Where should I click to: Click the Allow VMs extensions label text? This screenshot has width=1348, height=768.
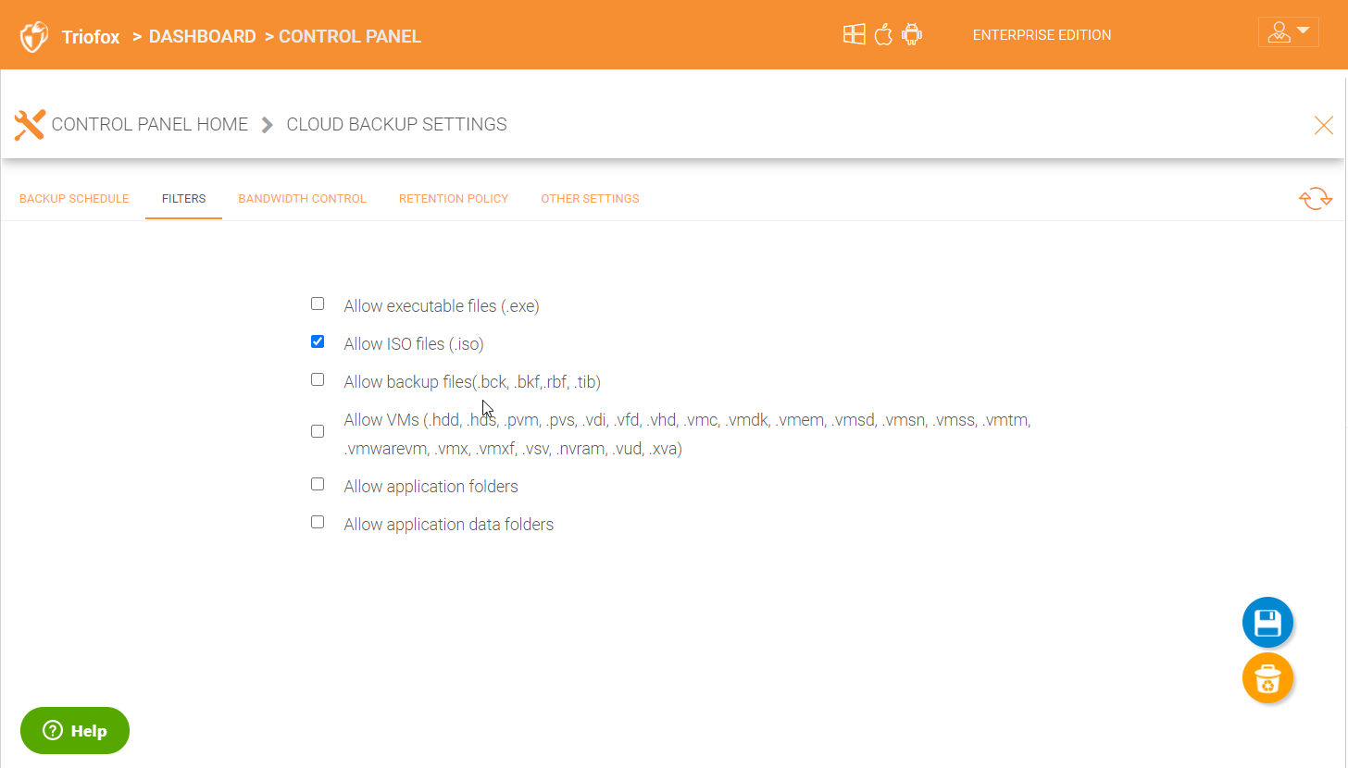tap(687, 435)
